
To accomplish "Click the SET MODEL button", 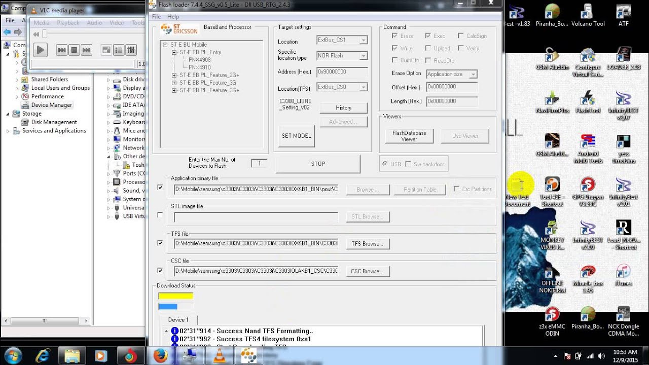I will pyautogui.click(x=297, y=136).
